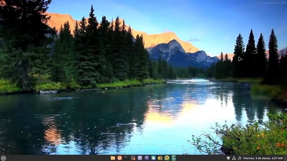287x161 pixels.
Task: Open the software manager package icon
Action: tap(133, 158)
